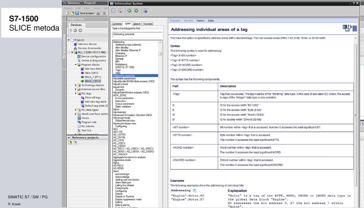Viewport: 364px width, 208px height.
Task: Collapse the Project2 root node
Action: pyautogui.click(x=69, y=40)
